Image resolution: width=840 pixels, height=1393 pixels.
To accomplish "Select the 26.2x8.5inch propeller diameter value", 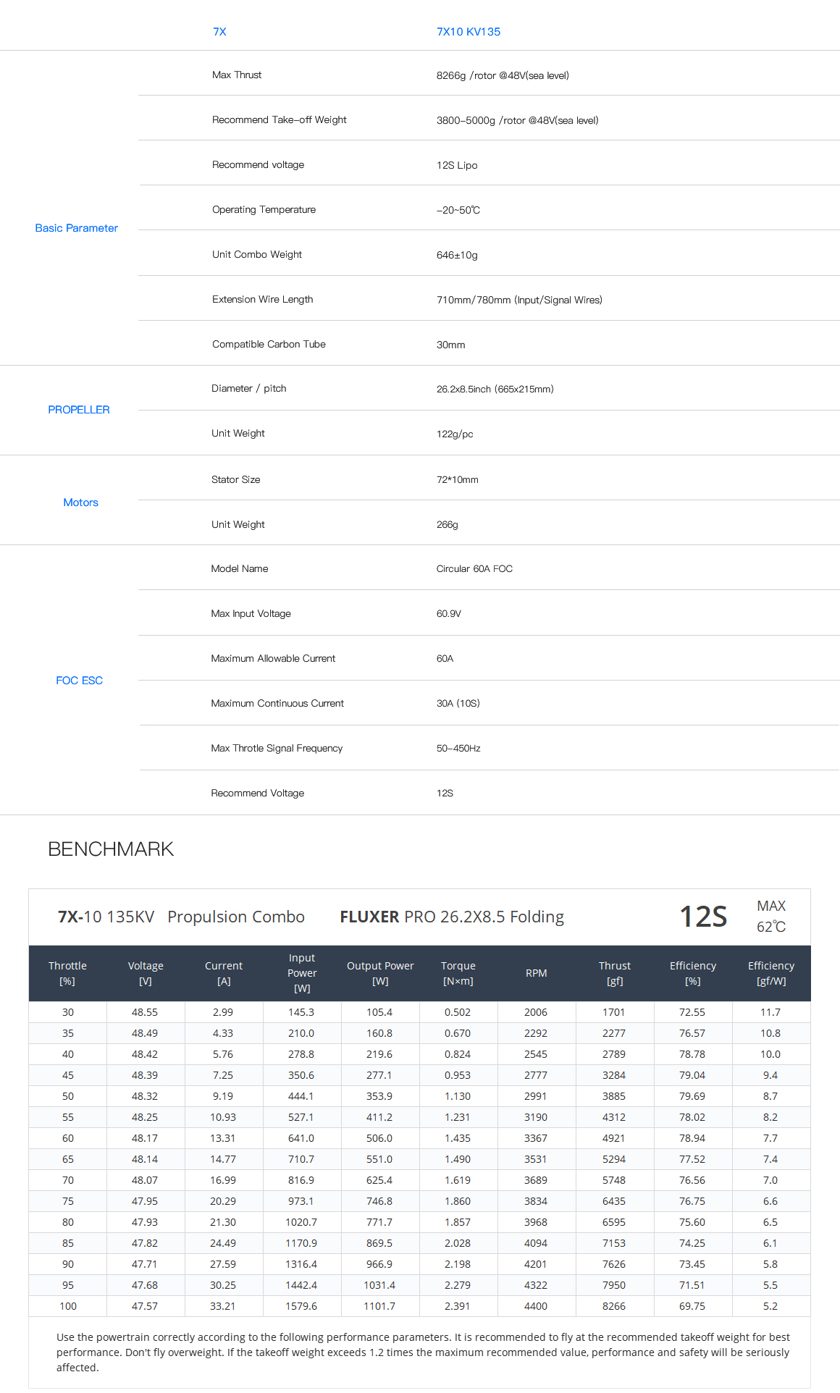I will [495, 390].
